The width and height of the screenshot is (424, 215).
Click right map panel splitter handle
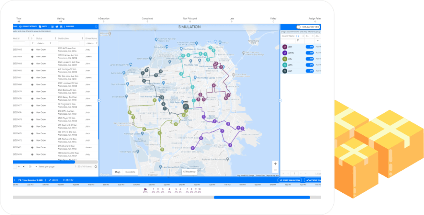[280, 101]
